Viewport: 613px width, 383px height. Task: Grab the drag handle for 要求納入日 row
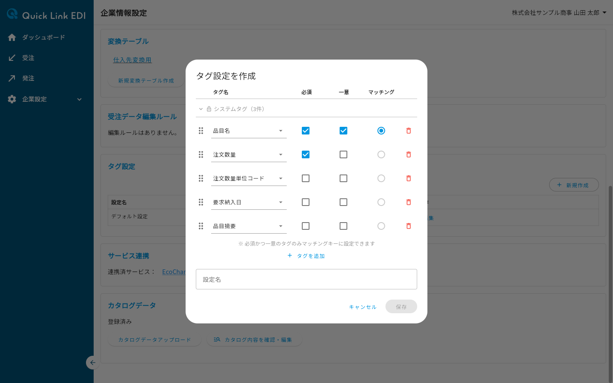pyautogui.click(x=201, y=202)
